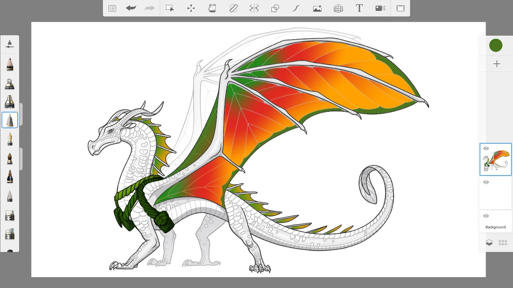Select the dragon layer thumbnail

[x=496, y=161]
